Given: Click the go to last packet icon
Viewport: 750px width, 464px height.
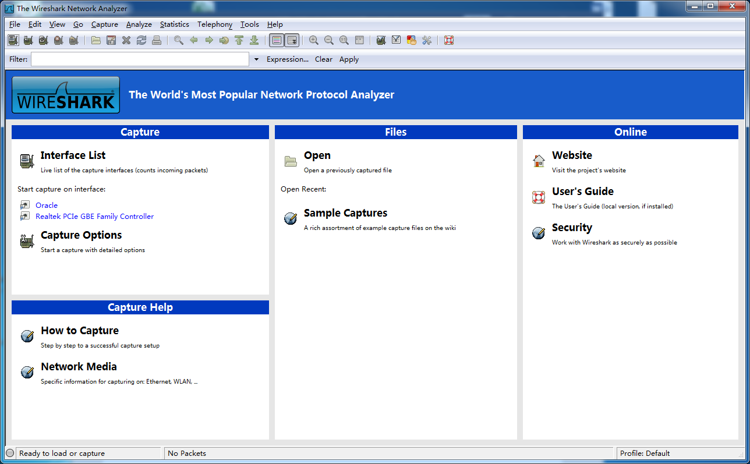Looking at the screenshot, I should 254,40.
